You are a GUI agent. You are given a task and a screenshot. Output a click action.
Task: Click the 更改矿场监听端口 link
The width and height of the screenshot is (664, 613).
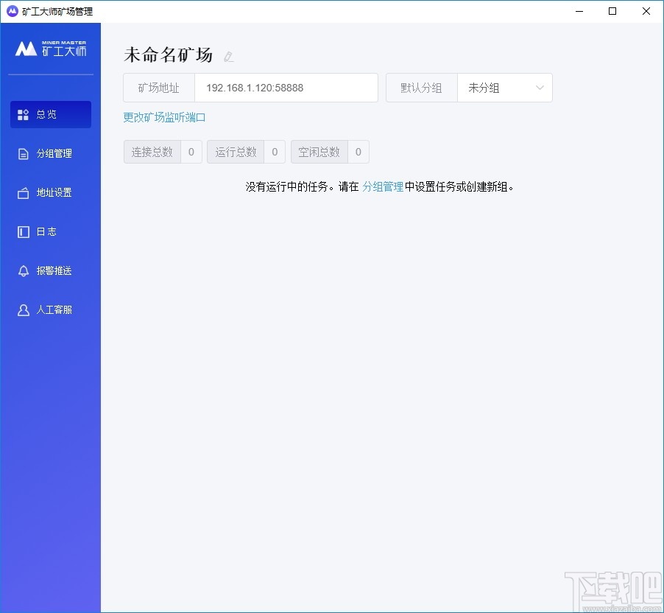164,117
